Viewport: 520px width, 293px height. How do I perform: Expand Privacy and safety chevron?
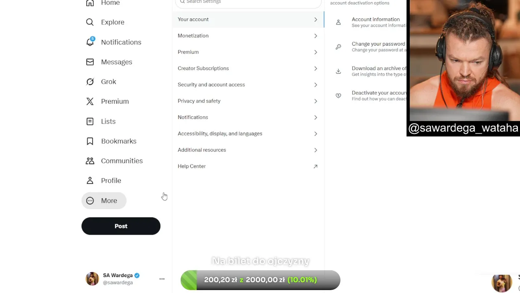(315, 101)
